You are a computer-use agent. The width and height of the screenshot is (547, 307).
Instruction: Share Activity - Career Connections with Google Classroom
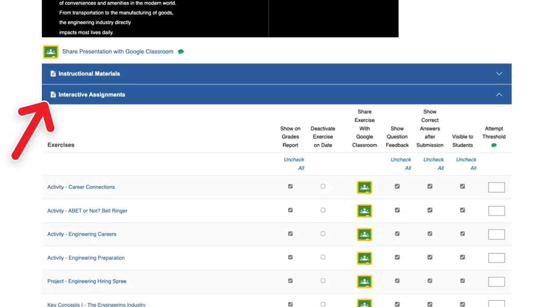pos(364,187)
